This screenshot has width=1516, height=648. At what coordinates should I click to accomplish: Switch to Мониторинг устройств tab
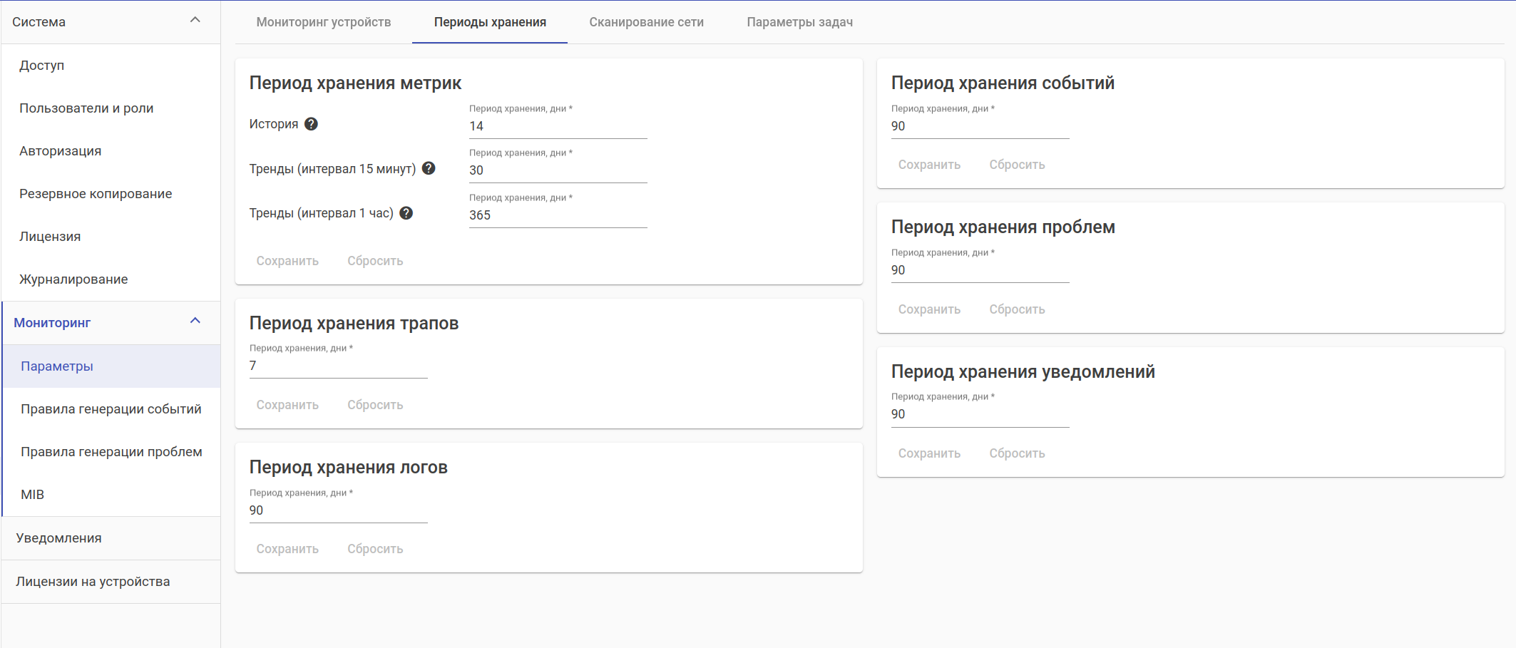click(324, 22)
